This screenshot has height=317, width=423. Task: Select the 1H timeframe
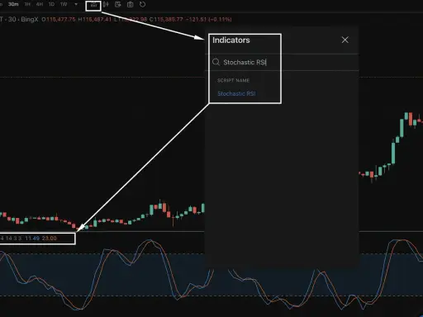(x=27, y=4)
